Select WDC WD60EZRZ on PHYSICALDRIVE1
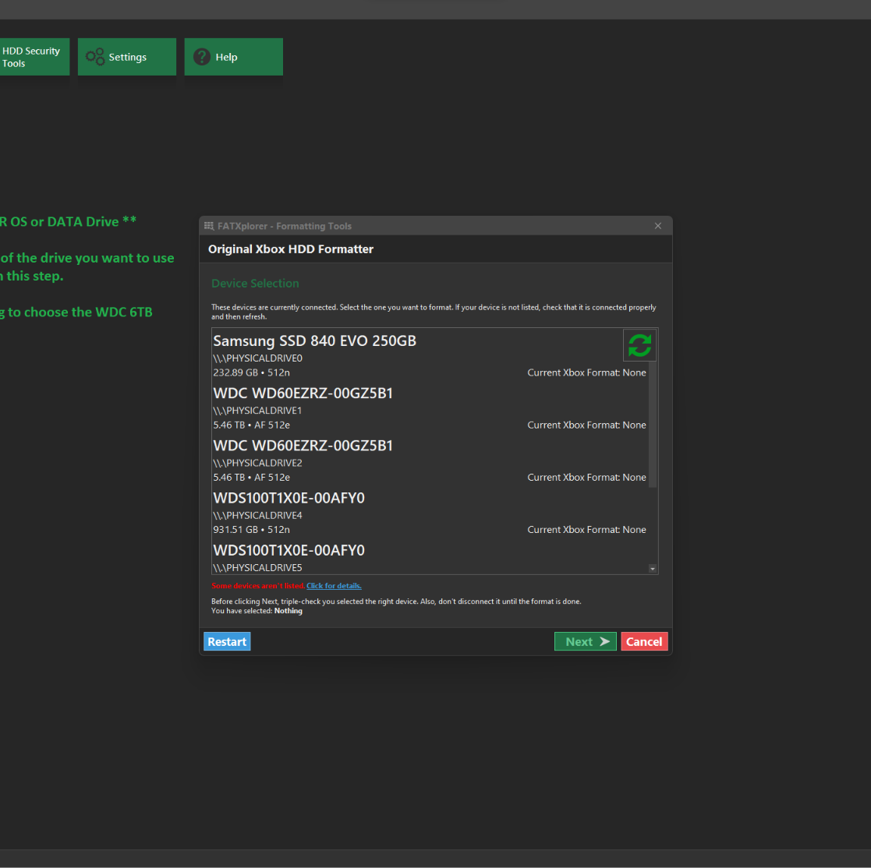Viewport: 871px width, 868px height. click(430, 408)
